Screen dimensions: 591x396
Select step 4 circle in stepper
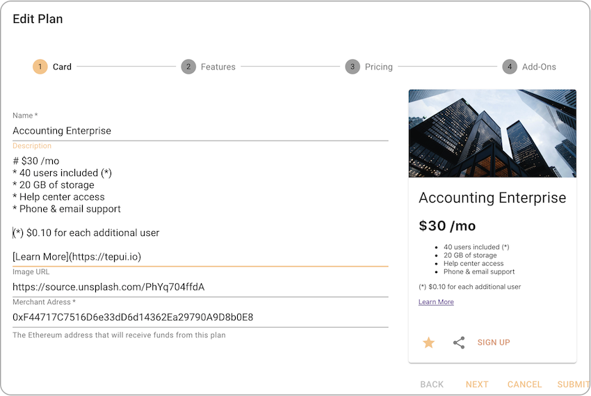pos(510,67)
